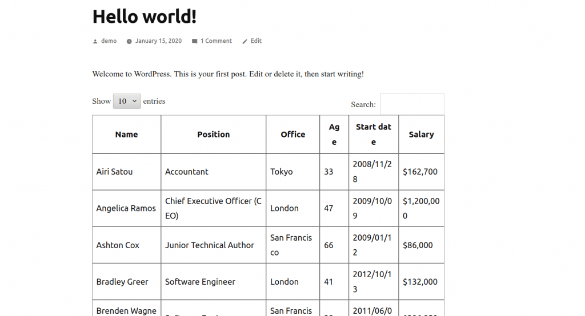Sort the table by Salary column
The width and height of the screenshot is (585, 316).
(421, 134)
